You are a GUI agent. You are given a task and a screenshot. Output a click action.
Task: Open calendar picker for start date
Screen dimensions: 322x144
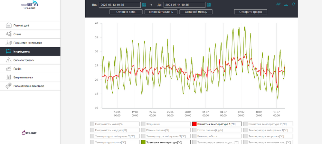[144, 5]
